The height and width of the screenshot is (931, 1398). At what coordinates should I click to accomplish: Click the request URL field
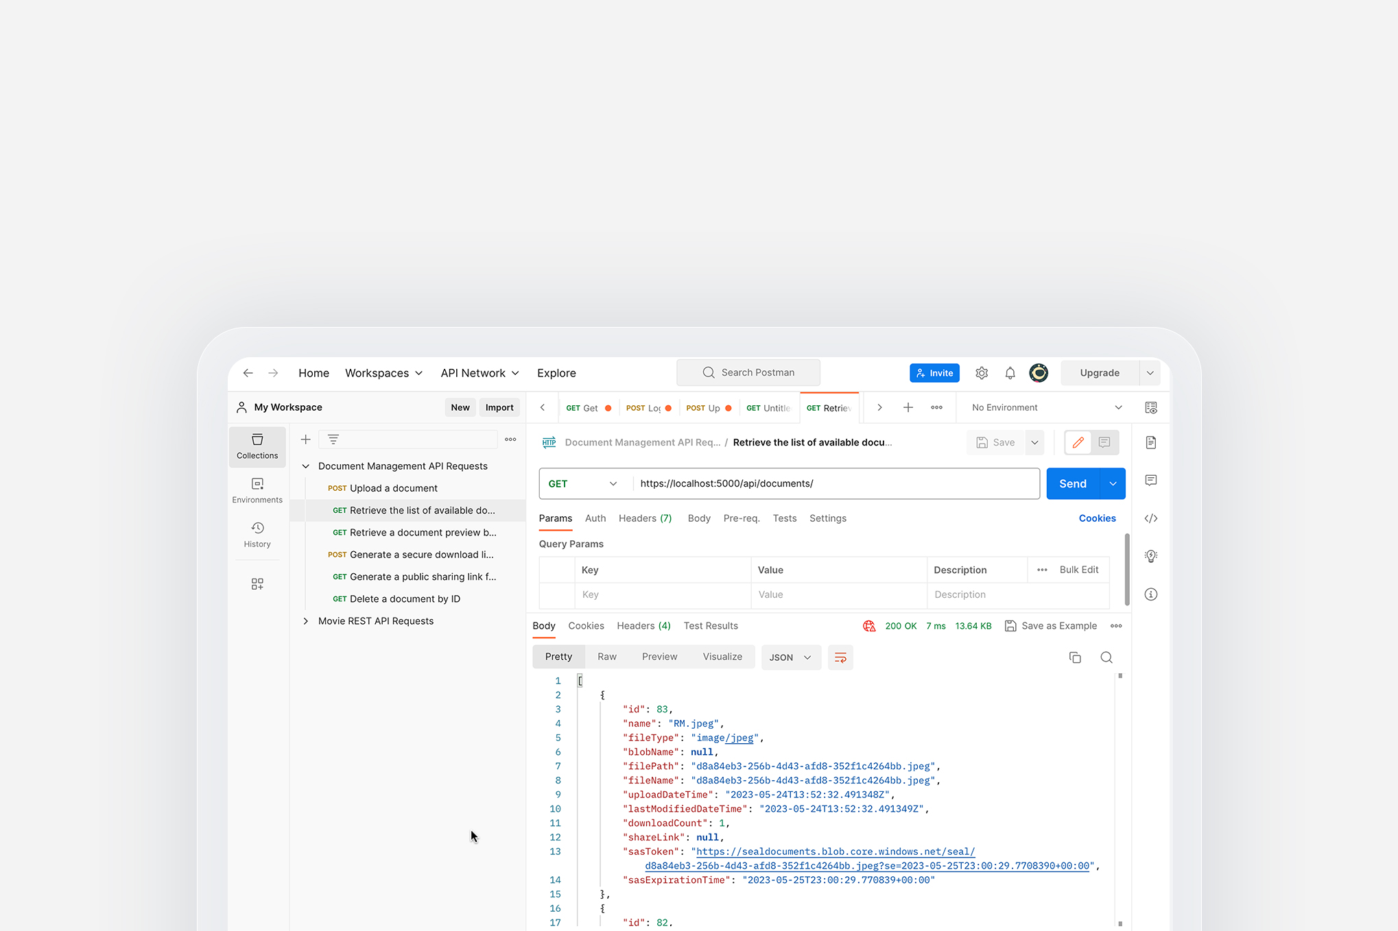pyautogui.click(x=836, y=483)
